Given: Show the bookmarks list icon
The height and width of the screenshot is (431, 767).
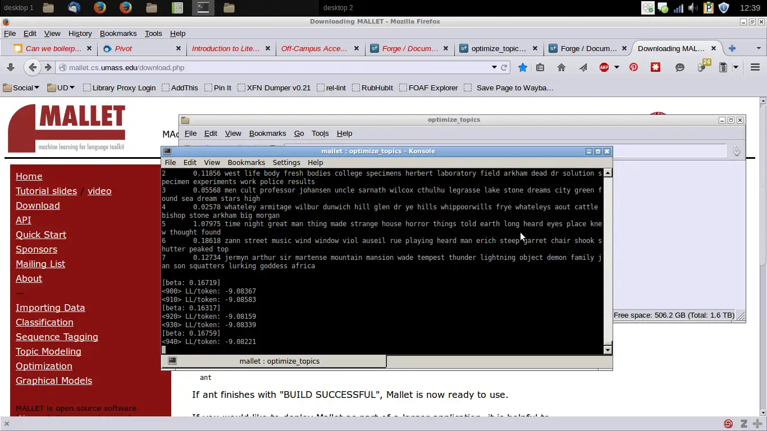Looking at the screenshot, I should click(x=540, y=67).
